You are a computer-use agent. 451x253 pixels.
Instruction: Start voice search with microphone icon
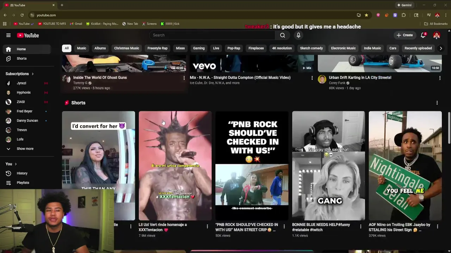coord(298,35)
